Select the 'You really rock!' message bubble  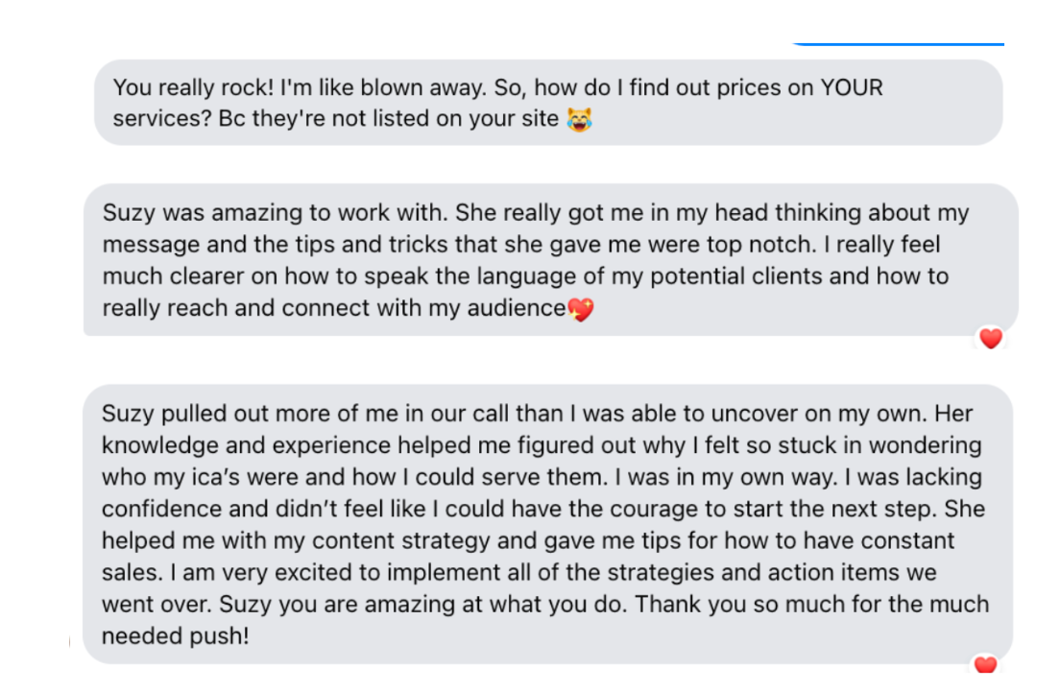coord(547,103)
